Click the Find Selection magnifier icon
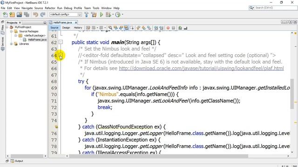Viewport: 298px width, 167px height. (110, 28)
